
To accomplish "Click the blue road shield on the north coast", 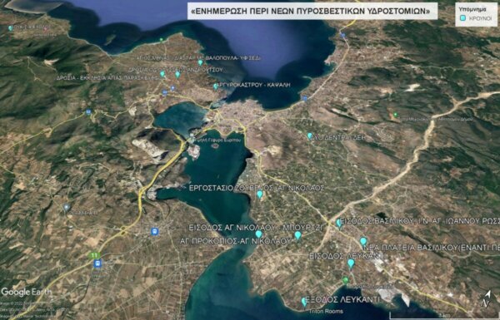I will (x=305, y=98).
